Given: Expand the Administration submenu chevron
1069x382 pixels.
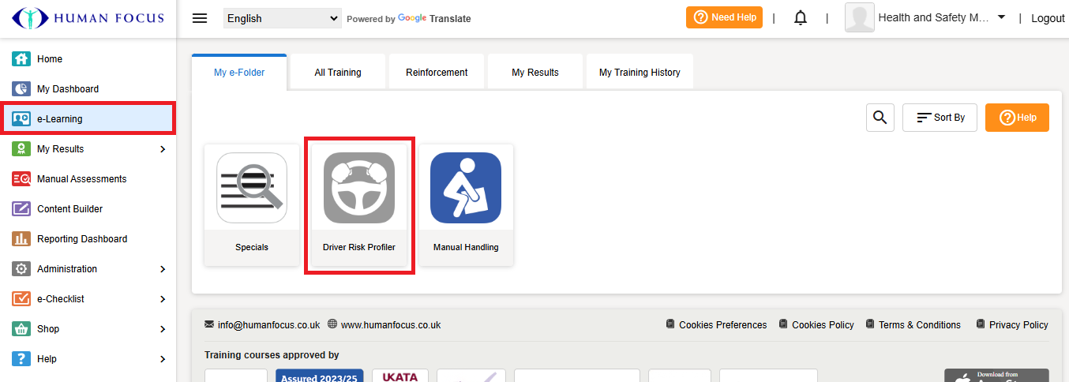Looking at the screenshot, I should pyautogui.click(x=163, y=269).
